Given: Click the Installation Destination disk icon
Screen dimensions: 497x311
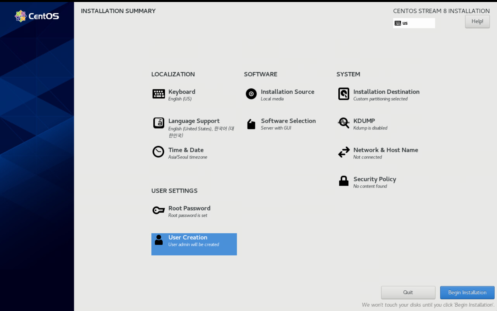Looking at the screenshot, I should [x=344, y=94].
